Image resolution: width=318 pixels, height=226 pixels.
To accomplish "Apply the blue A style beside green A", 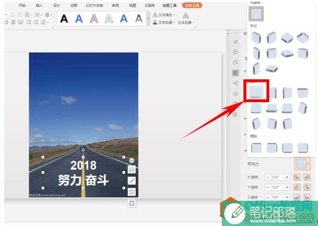I will 124,19.
